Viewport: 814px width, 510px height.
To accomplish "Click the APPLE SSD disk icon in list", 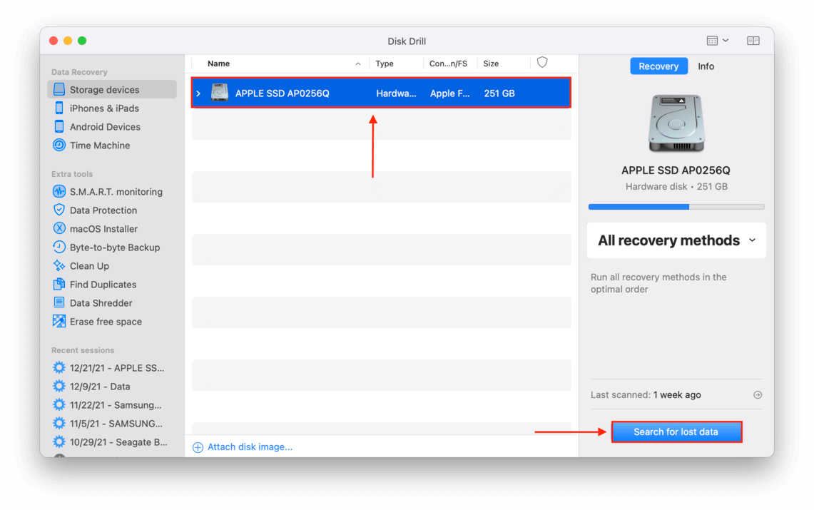I will 220,93.
